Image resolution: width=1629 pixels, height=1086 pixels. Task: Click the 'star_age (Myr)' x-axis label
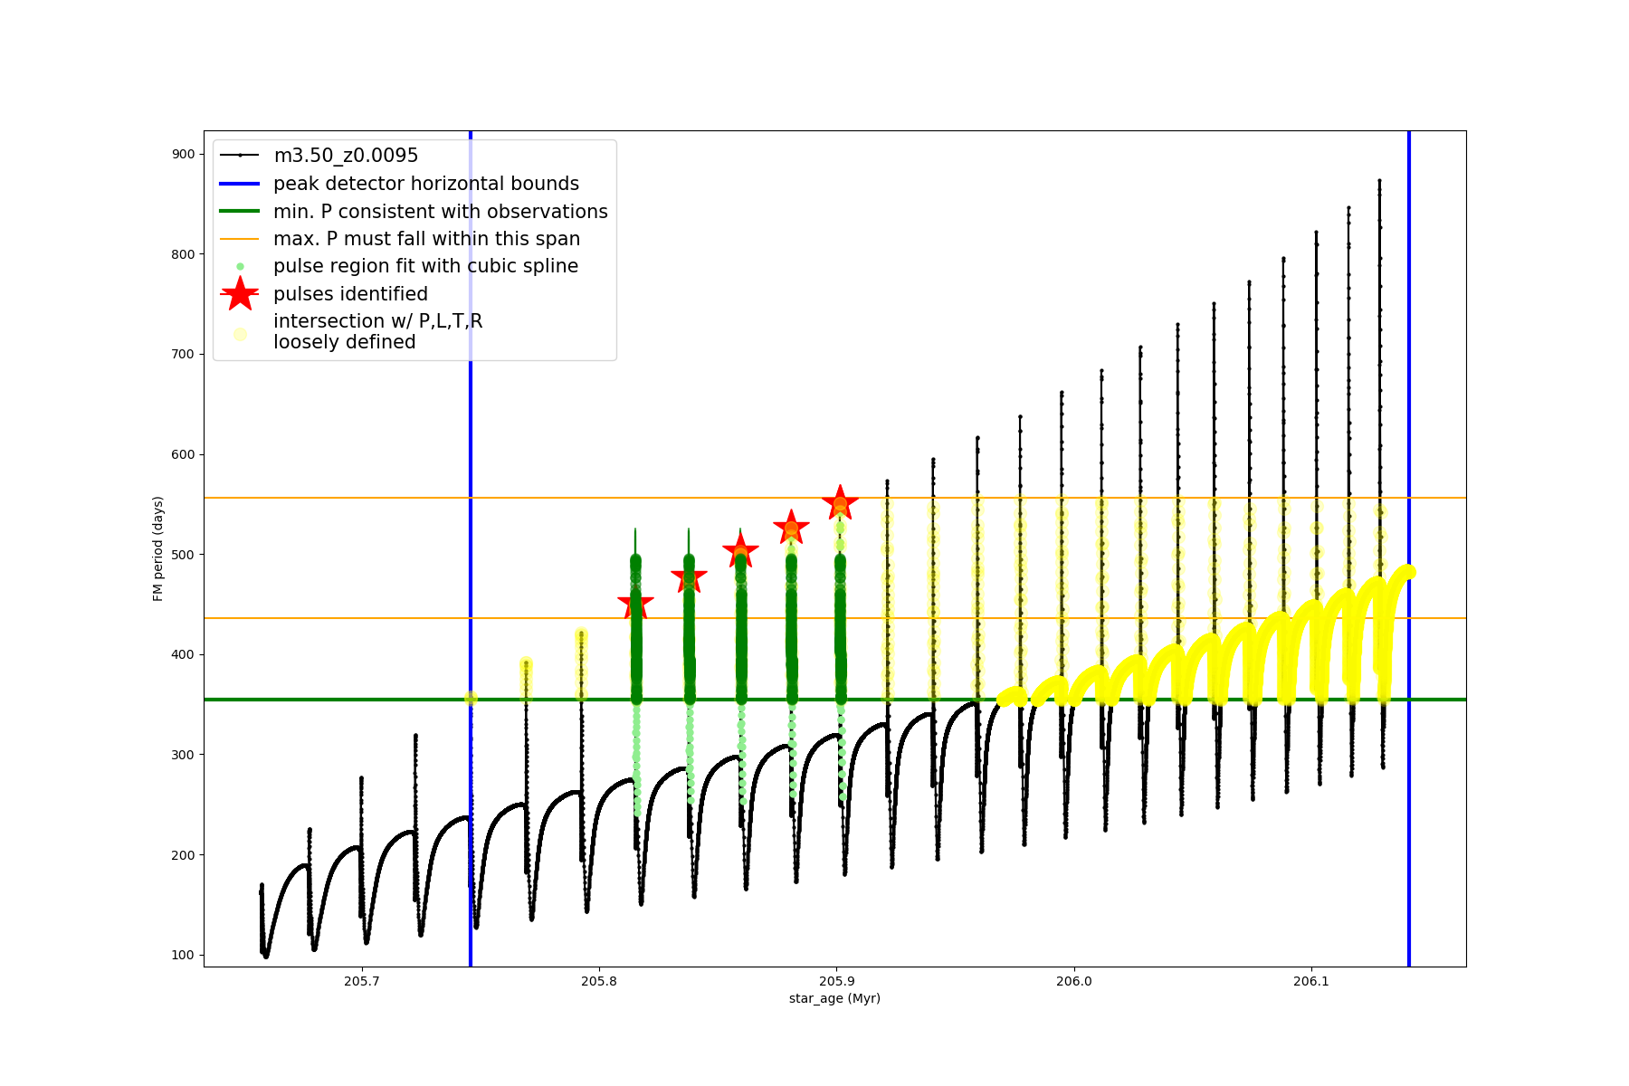point(834,998)
